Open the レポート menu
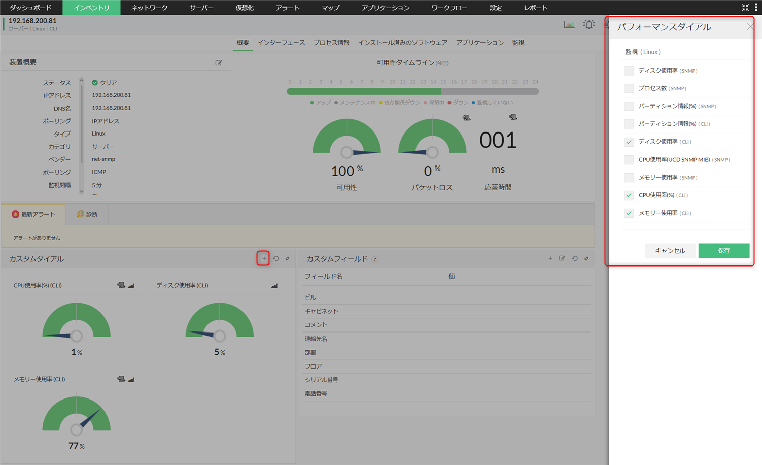 point(536,8)
